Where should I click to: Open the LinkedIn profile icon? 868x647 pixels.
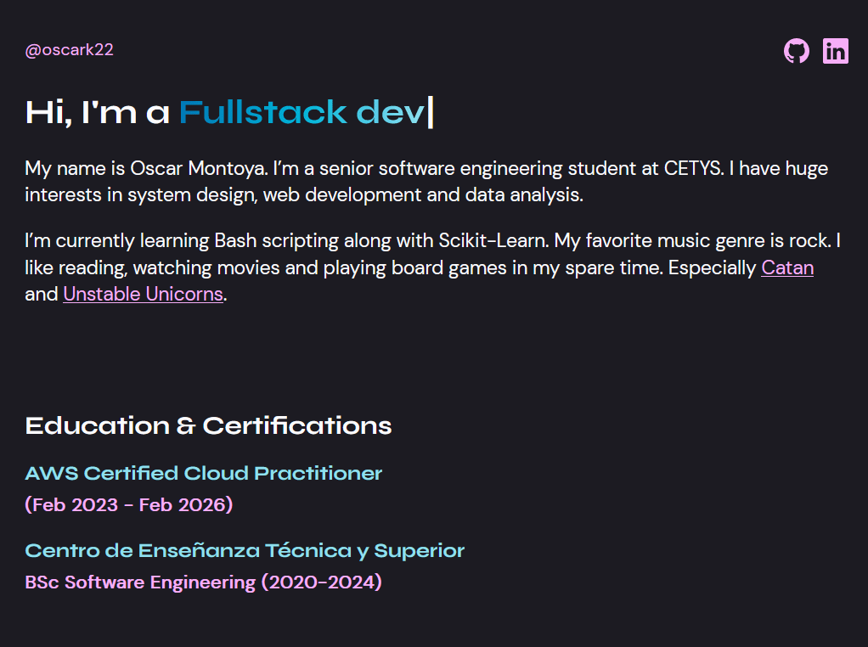pos(836,51)
